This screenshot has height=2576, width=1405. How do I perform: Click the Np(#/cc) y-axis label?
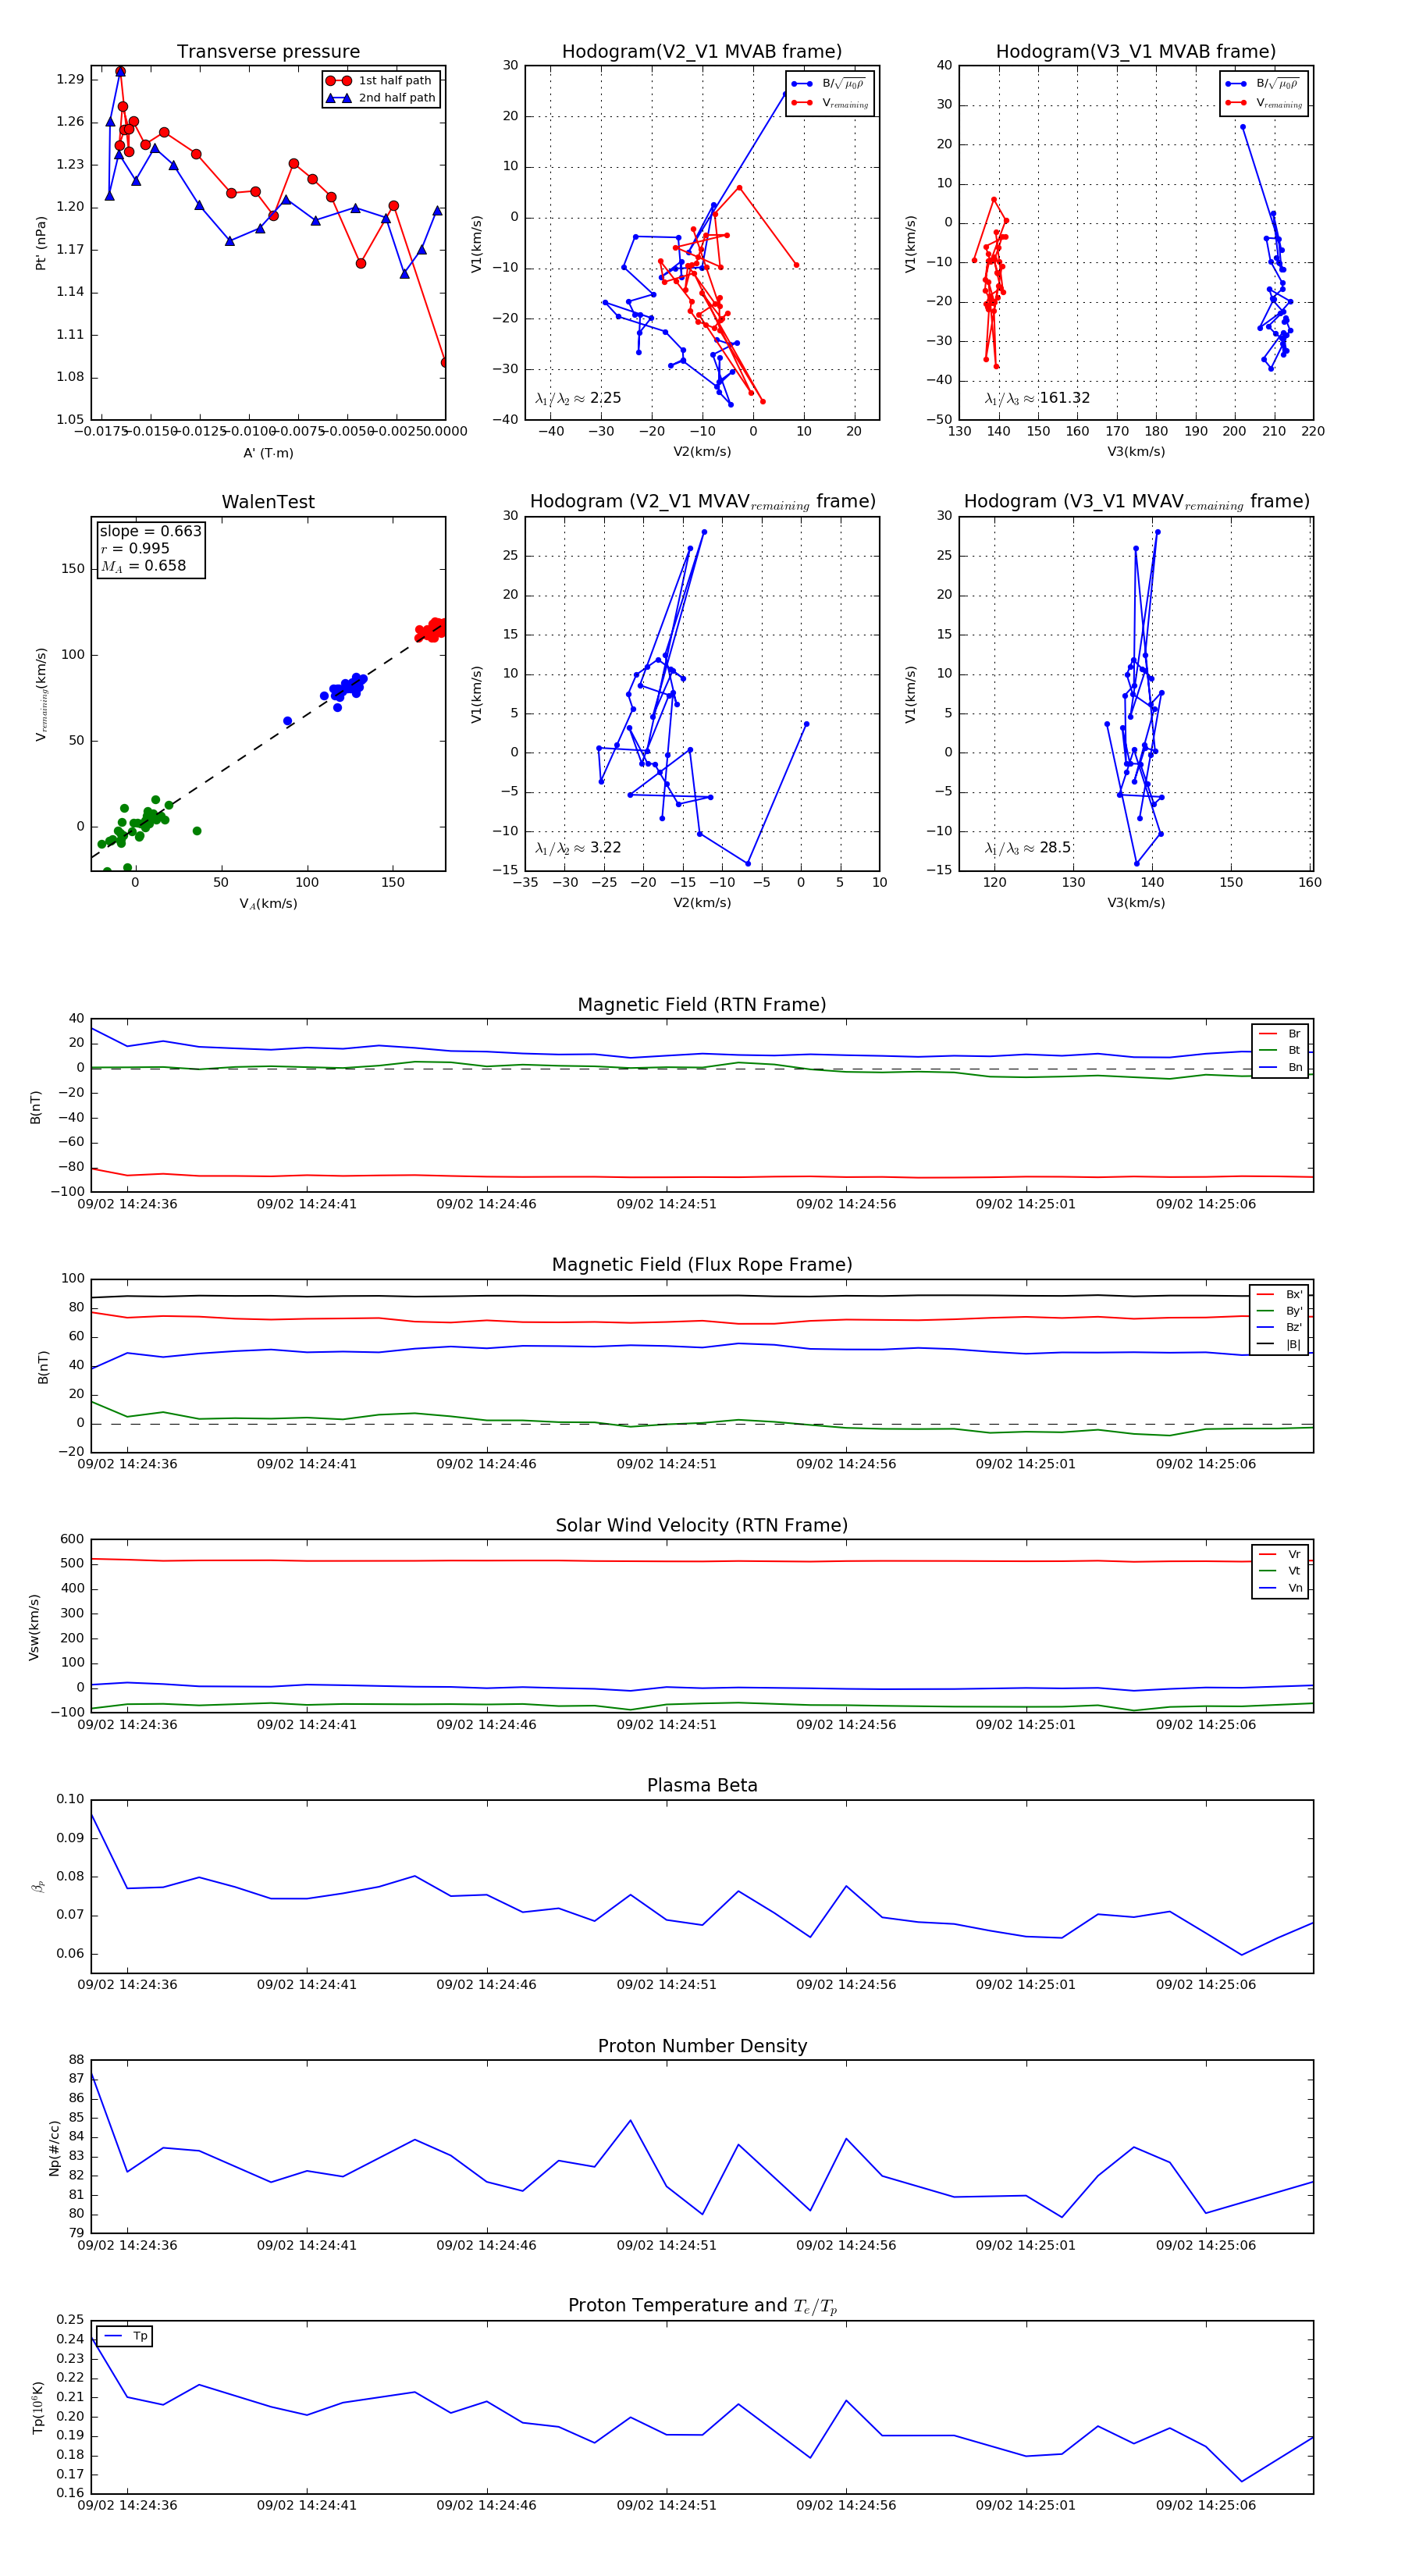tap(54, 2148)
